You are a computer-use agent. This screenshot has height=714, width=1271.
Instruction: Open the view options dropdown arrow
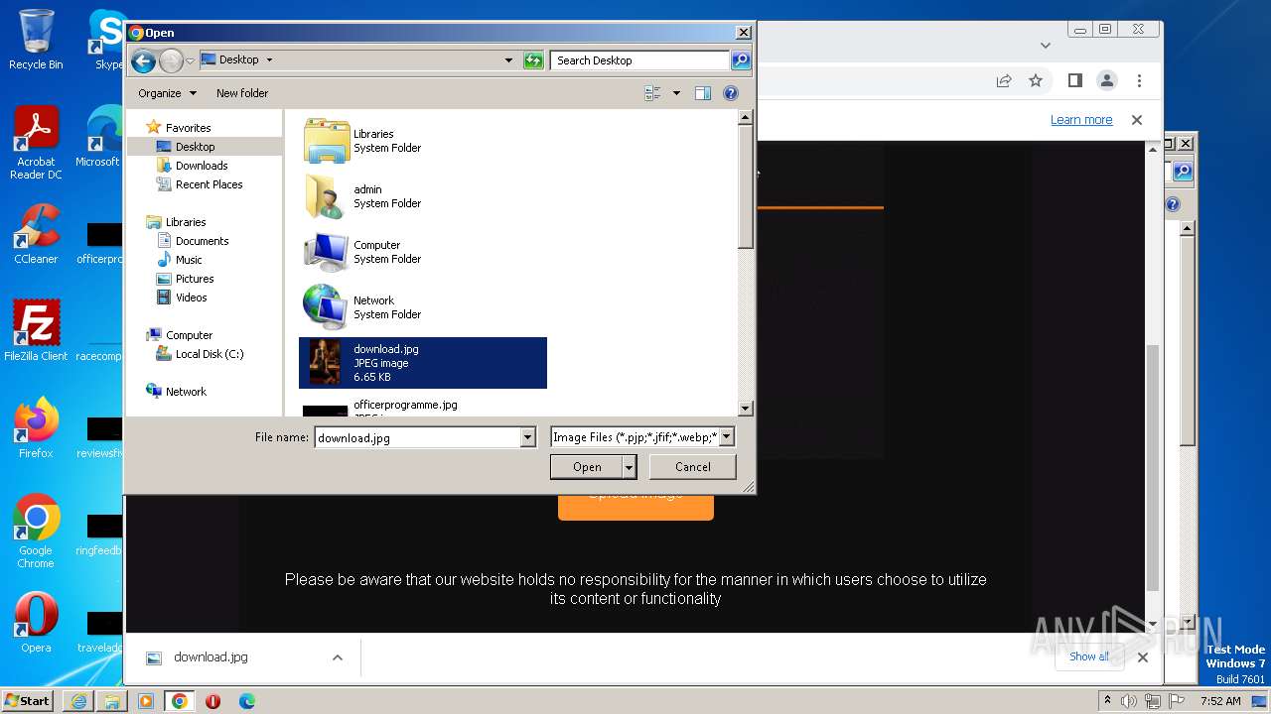(676, 93)
